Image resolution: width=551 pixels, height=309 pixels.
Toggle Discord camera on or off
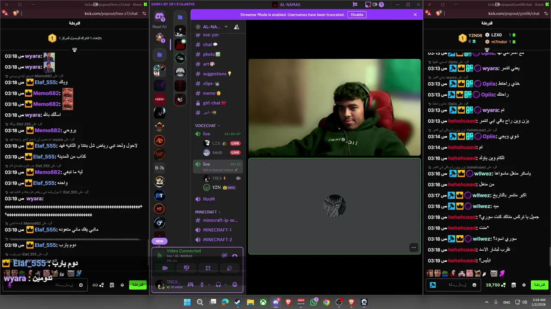point(165,268)
